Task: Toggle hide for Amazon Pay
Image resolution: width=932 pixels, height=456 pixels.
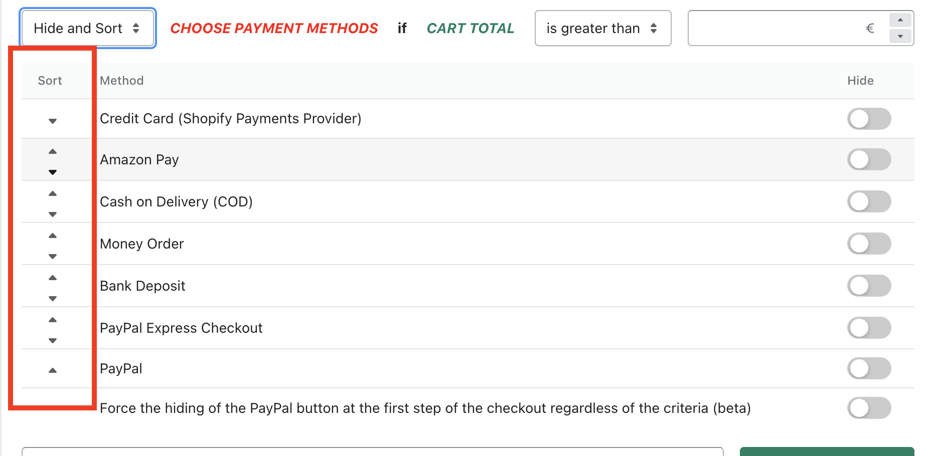Action: point(869,159)
